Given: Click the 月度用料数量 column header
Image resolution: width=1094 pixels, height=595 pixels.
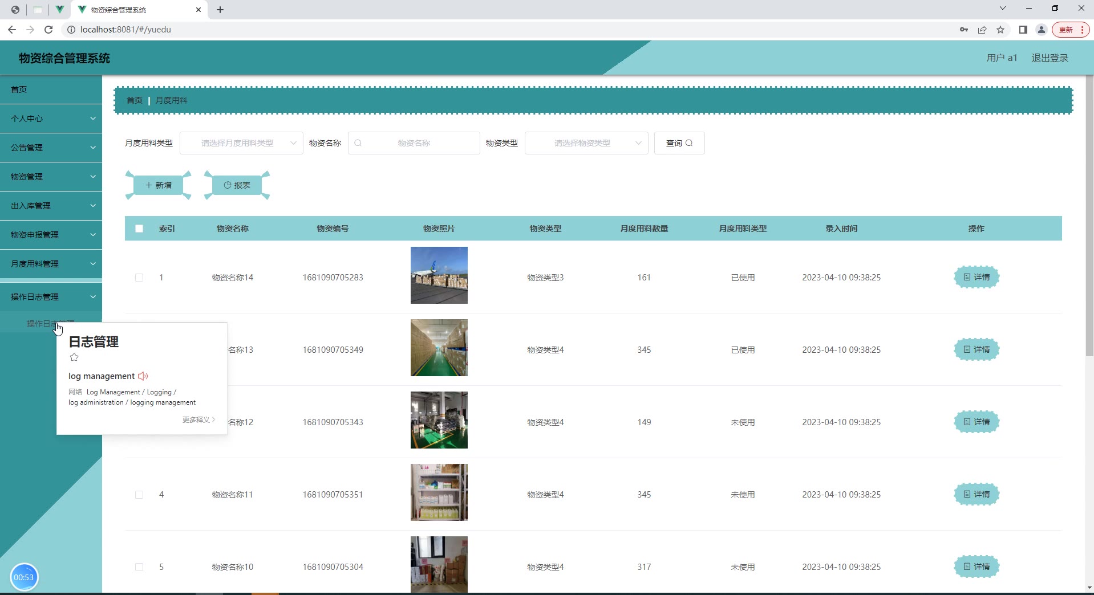Looking at the screenshot, I should point(644,229).
